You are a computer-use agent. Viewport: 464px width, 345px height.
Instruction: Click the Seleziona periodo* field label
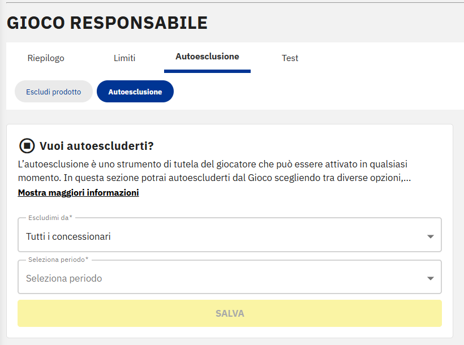(x=58, y=260)
